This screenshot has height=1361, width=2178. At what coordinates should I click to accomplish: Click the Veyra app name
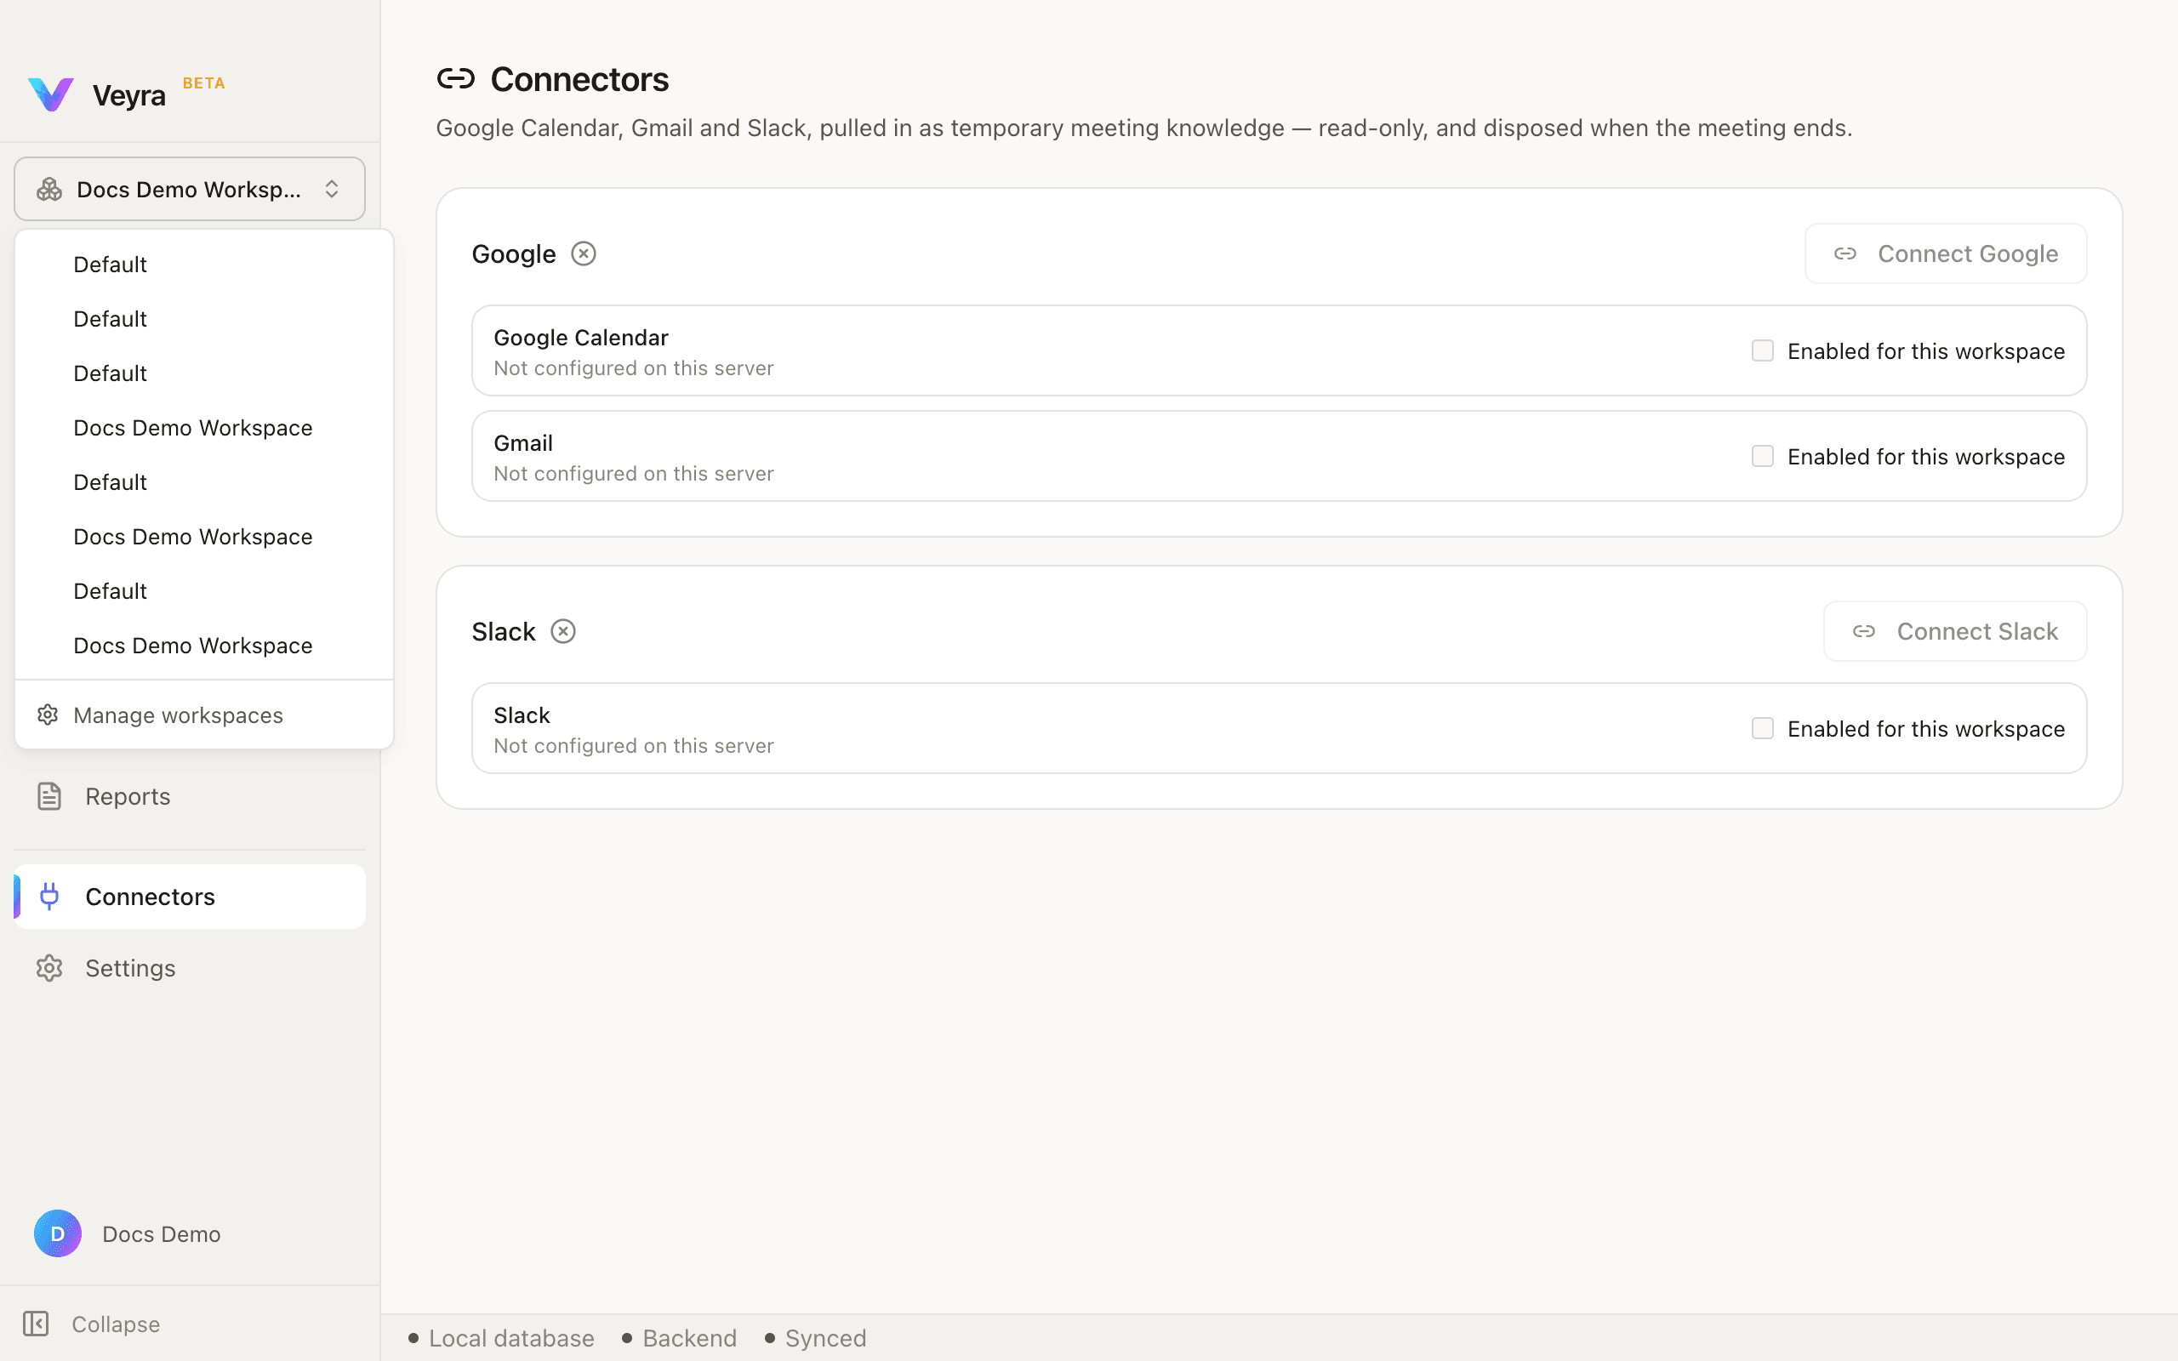(128, 95)
